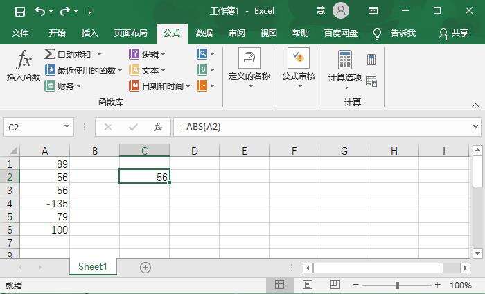
Task: Open the Ribbon Display Options button
Action: [x=373, y=11]
